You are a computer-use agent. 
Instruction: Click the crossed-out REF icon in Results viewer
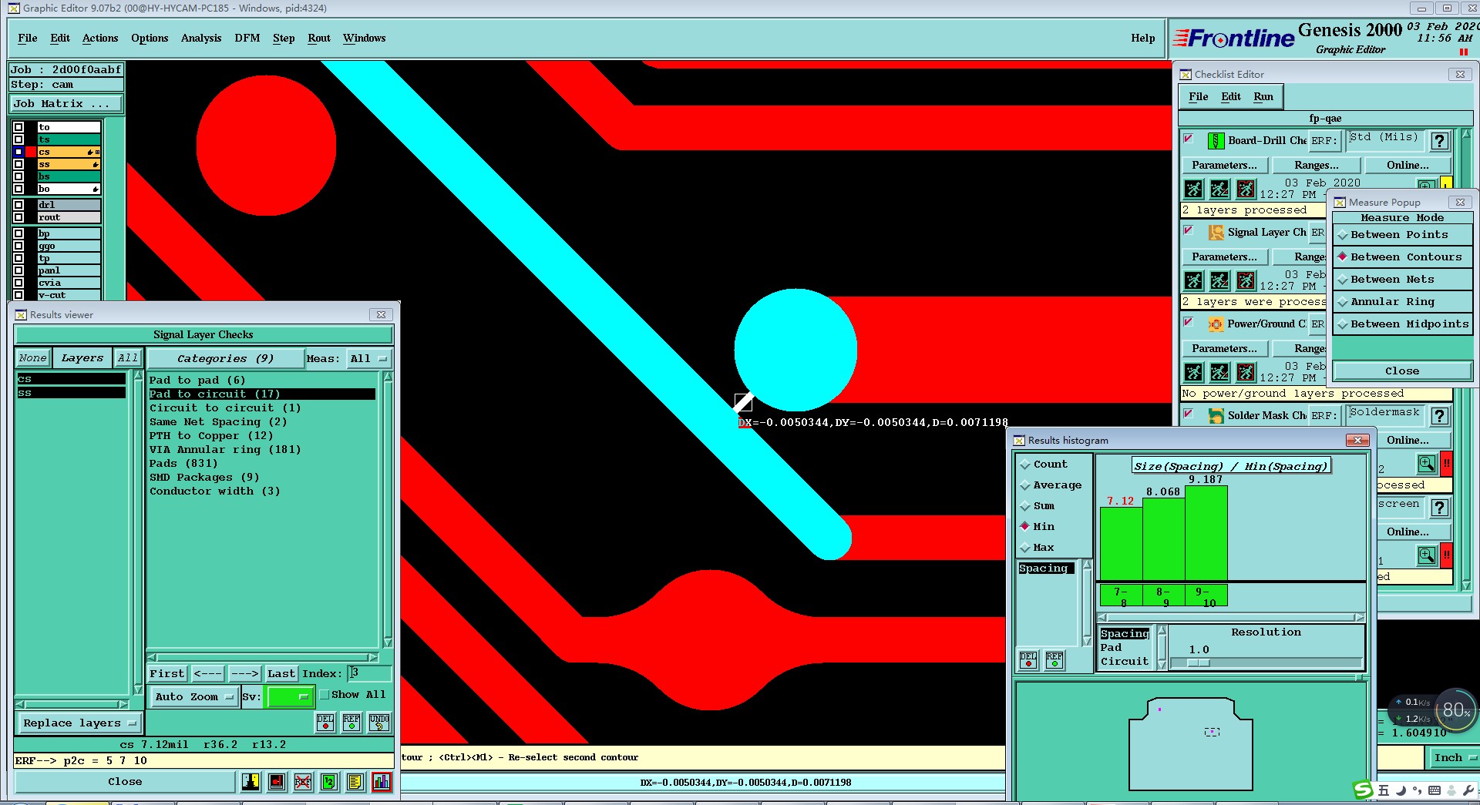point(303,782)
